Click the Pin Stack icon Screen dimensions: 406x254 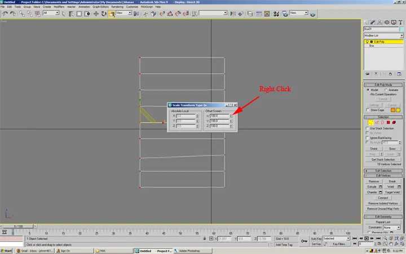(367, 74)
